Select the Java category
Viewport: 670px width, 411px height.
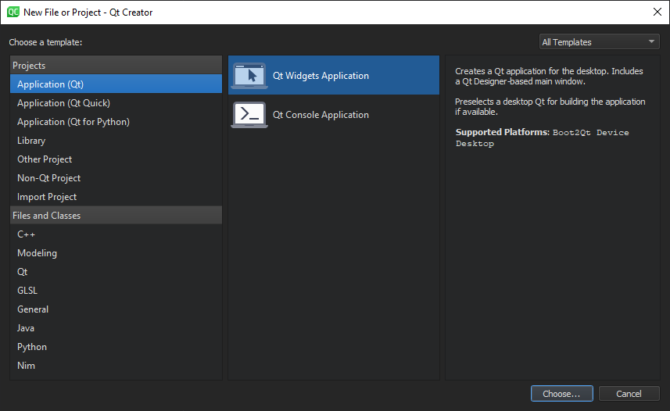point(116,328)
